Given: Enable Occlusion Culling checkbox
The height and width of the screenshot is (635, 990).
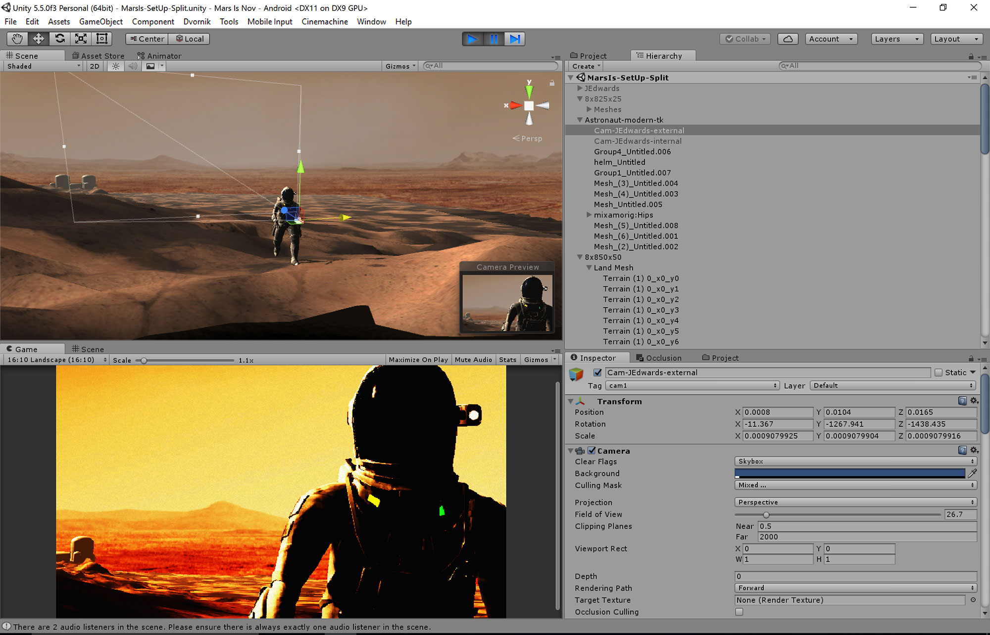Looking at the screenshot, I should 739,612.
